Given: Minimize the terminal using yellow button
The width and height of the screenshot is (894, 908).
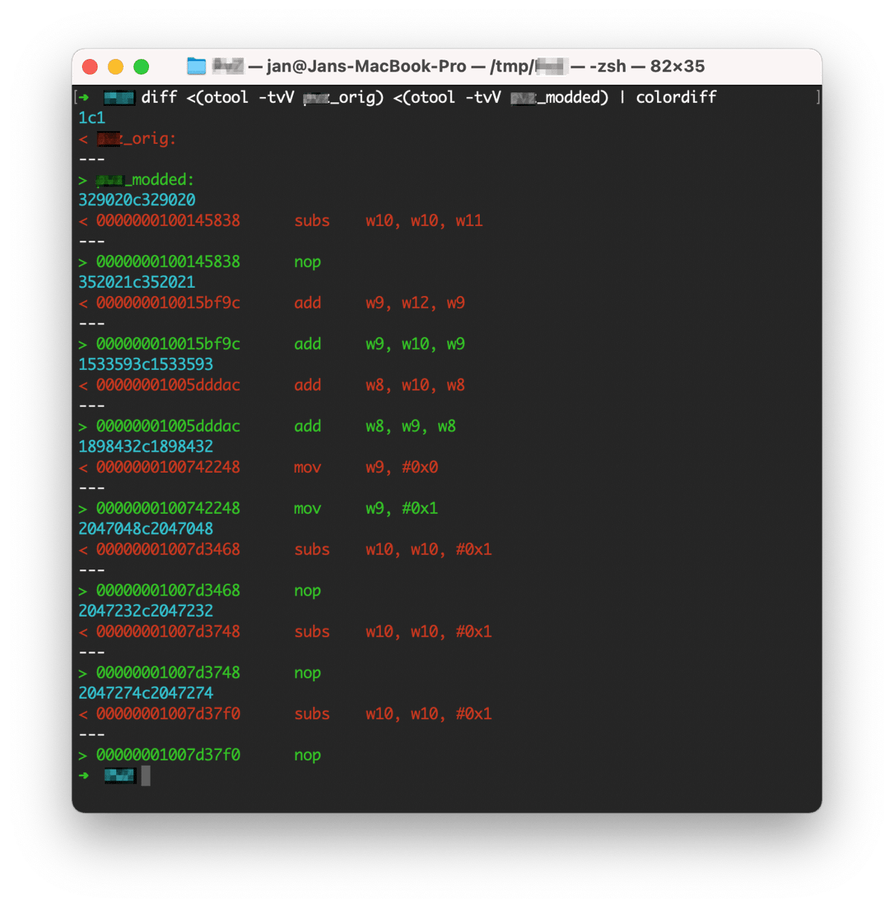Looking at the screenshot, I should [115, 67].
